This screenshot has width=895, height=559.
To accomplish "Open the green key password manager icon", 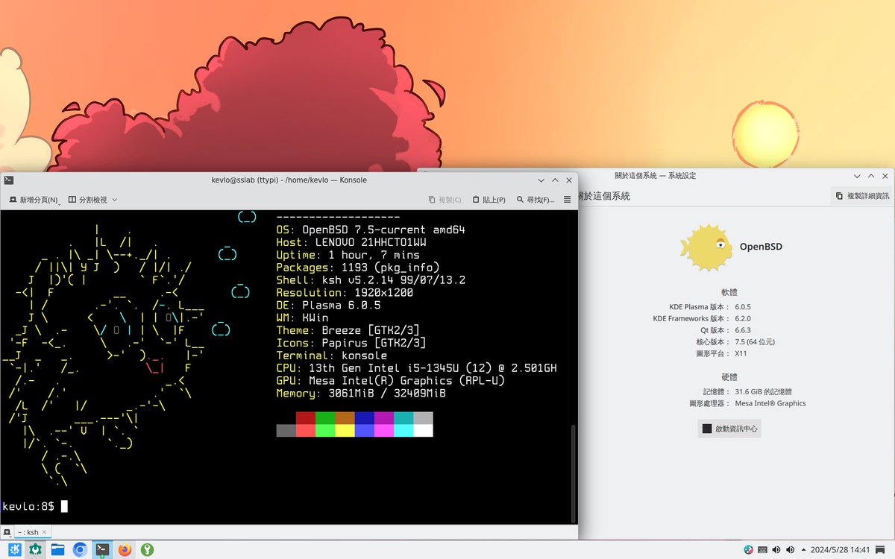I will point(147,549).
